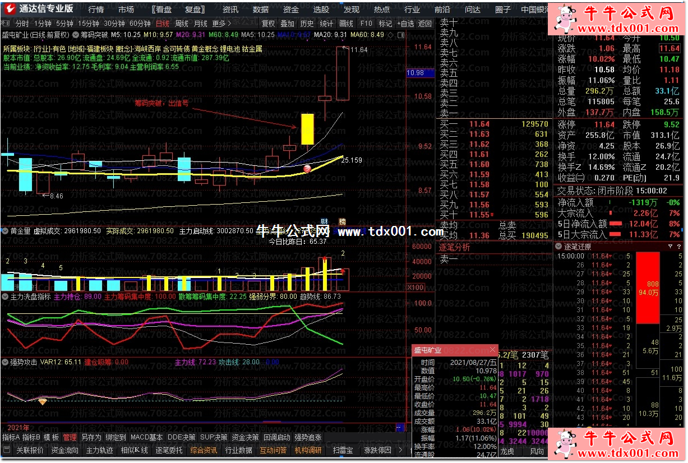Click the round icon beside 强势攻击
The height and width of the screenshot is (463, 688).
[6, 362]
